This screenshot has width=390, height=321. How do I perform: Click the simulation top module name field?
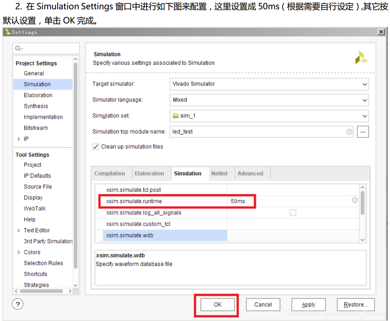pos(261,132)
